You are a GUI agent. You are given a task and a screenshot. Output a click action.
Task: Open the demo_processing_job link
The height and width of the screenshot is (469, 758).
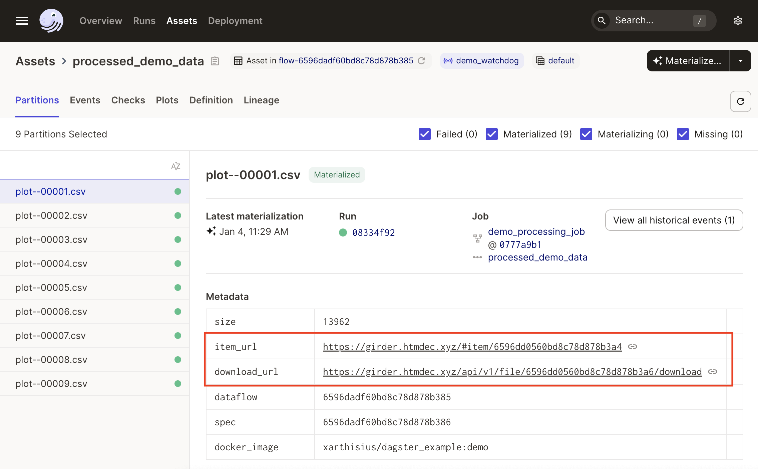pyautogui.click(x=536, y=231)
